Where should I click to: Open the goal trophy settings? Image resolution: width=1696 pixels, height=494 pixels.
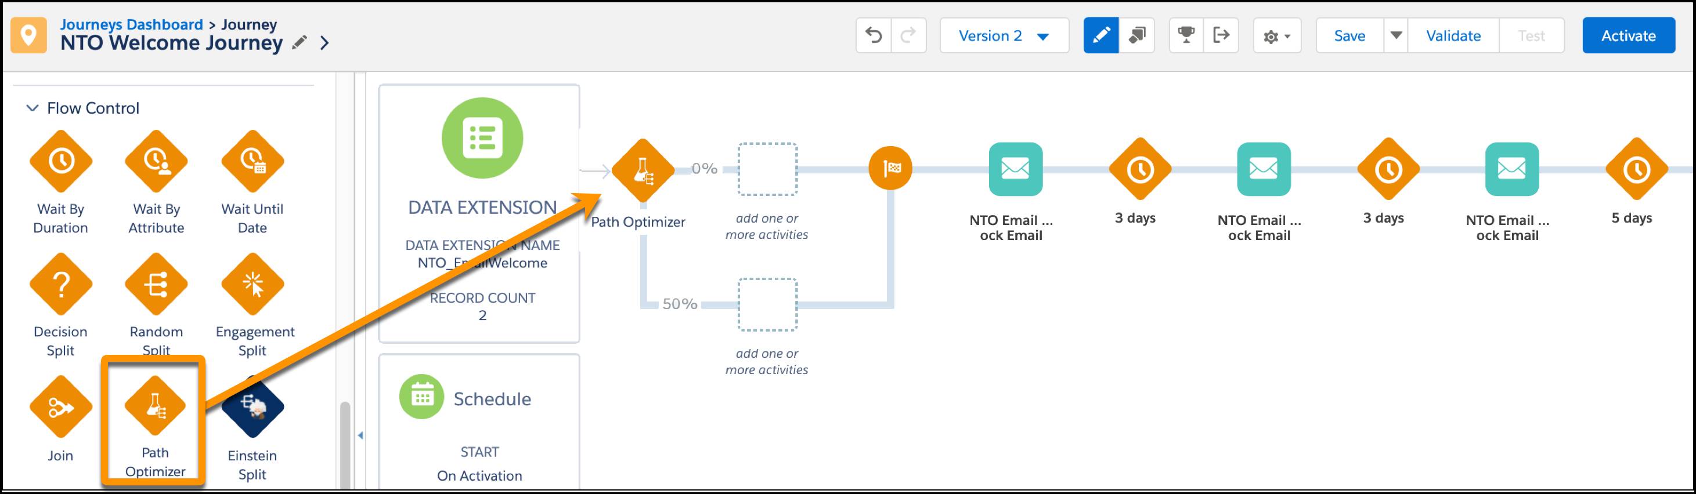point(1186,35)
